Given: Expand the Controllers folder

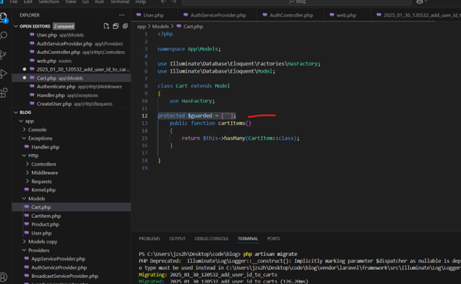Looking at the screenshot, I should (43, 164).
